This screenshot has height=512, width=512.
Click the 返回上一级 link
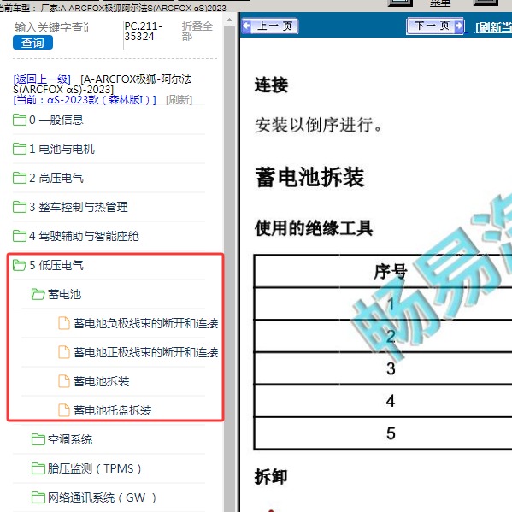[x=42, y=79]
